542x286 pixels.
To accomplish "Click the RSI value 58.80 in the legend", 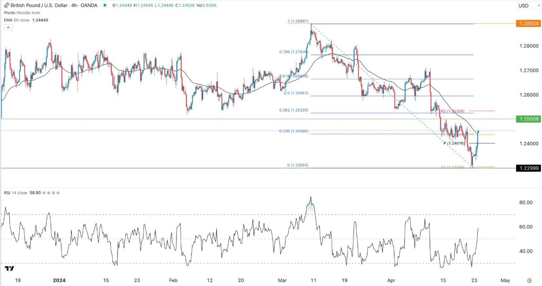I will tap(35, 193).
